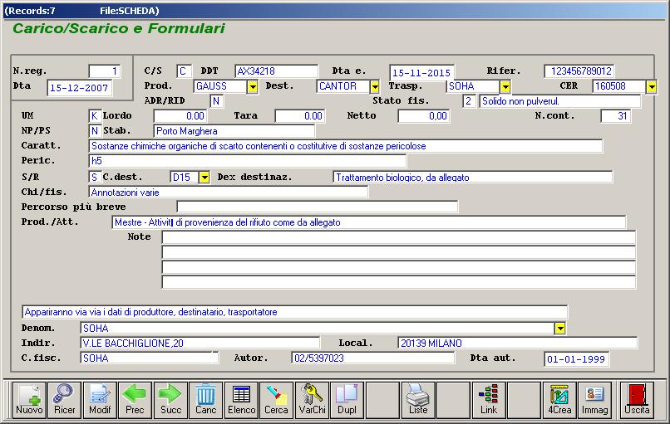Click the N.cont. field showing 31
Image resolution: width=670 pixels, height=424 pixels.
(615, 116)
